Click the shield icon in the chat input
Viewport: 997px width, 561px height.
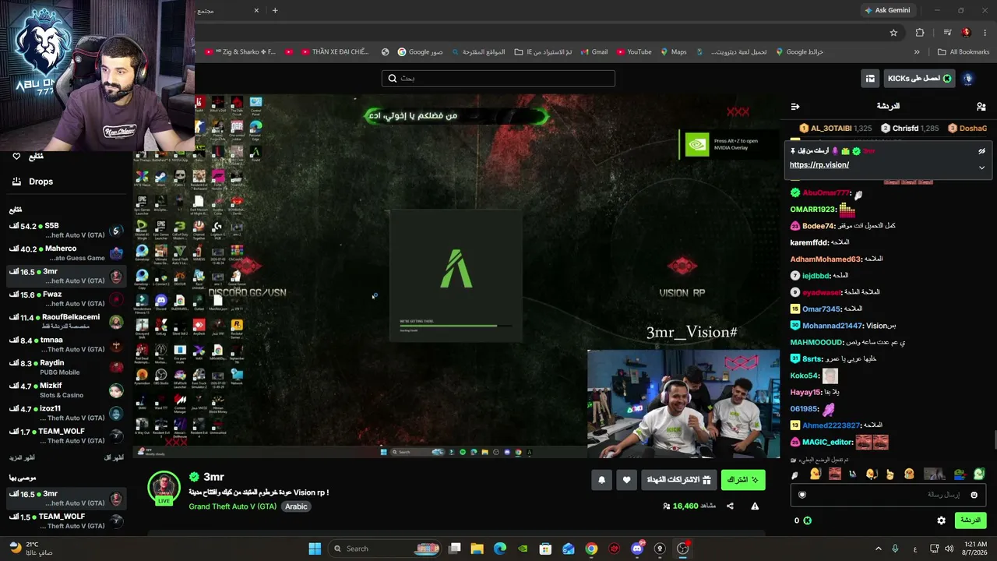(x=802, y=495)
